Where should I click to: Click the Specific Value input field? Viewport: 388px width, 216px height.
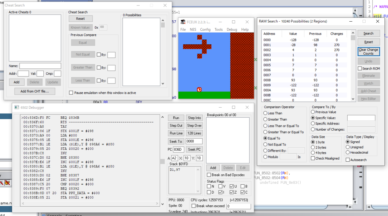(x=361, y=118)
